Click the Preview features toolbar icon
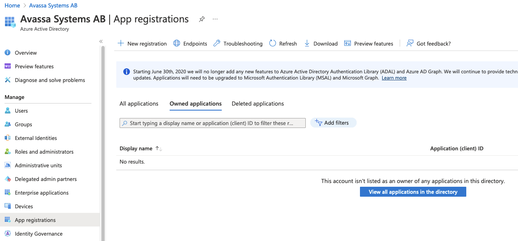518x241 pixels. [348, 43]
